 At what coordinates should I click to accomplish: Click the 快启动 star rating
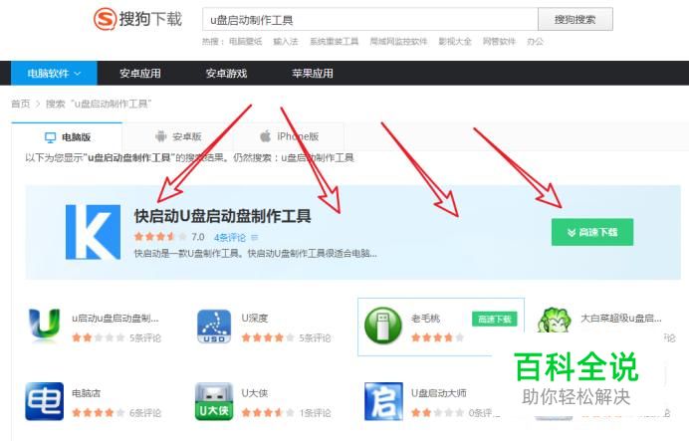click(x=160, y=237)
